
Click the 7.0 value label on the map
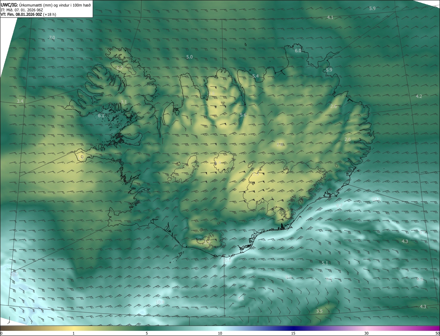[x=52, y=37]
